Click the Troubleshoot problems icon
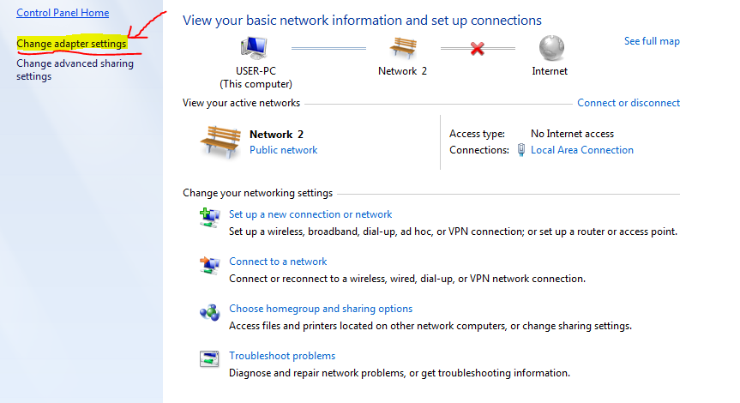Viewport: 740px width, 403px height. point(209,359)
